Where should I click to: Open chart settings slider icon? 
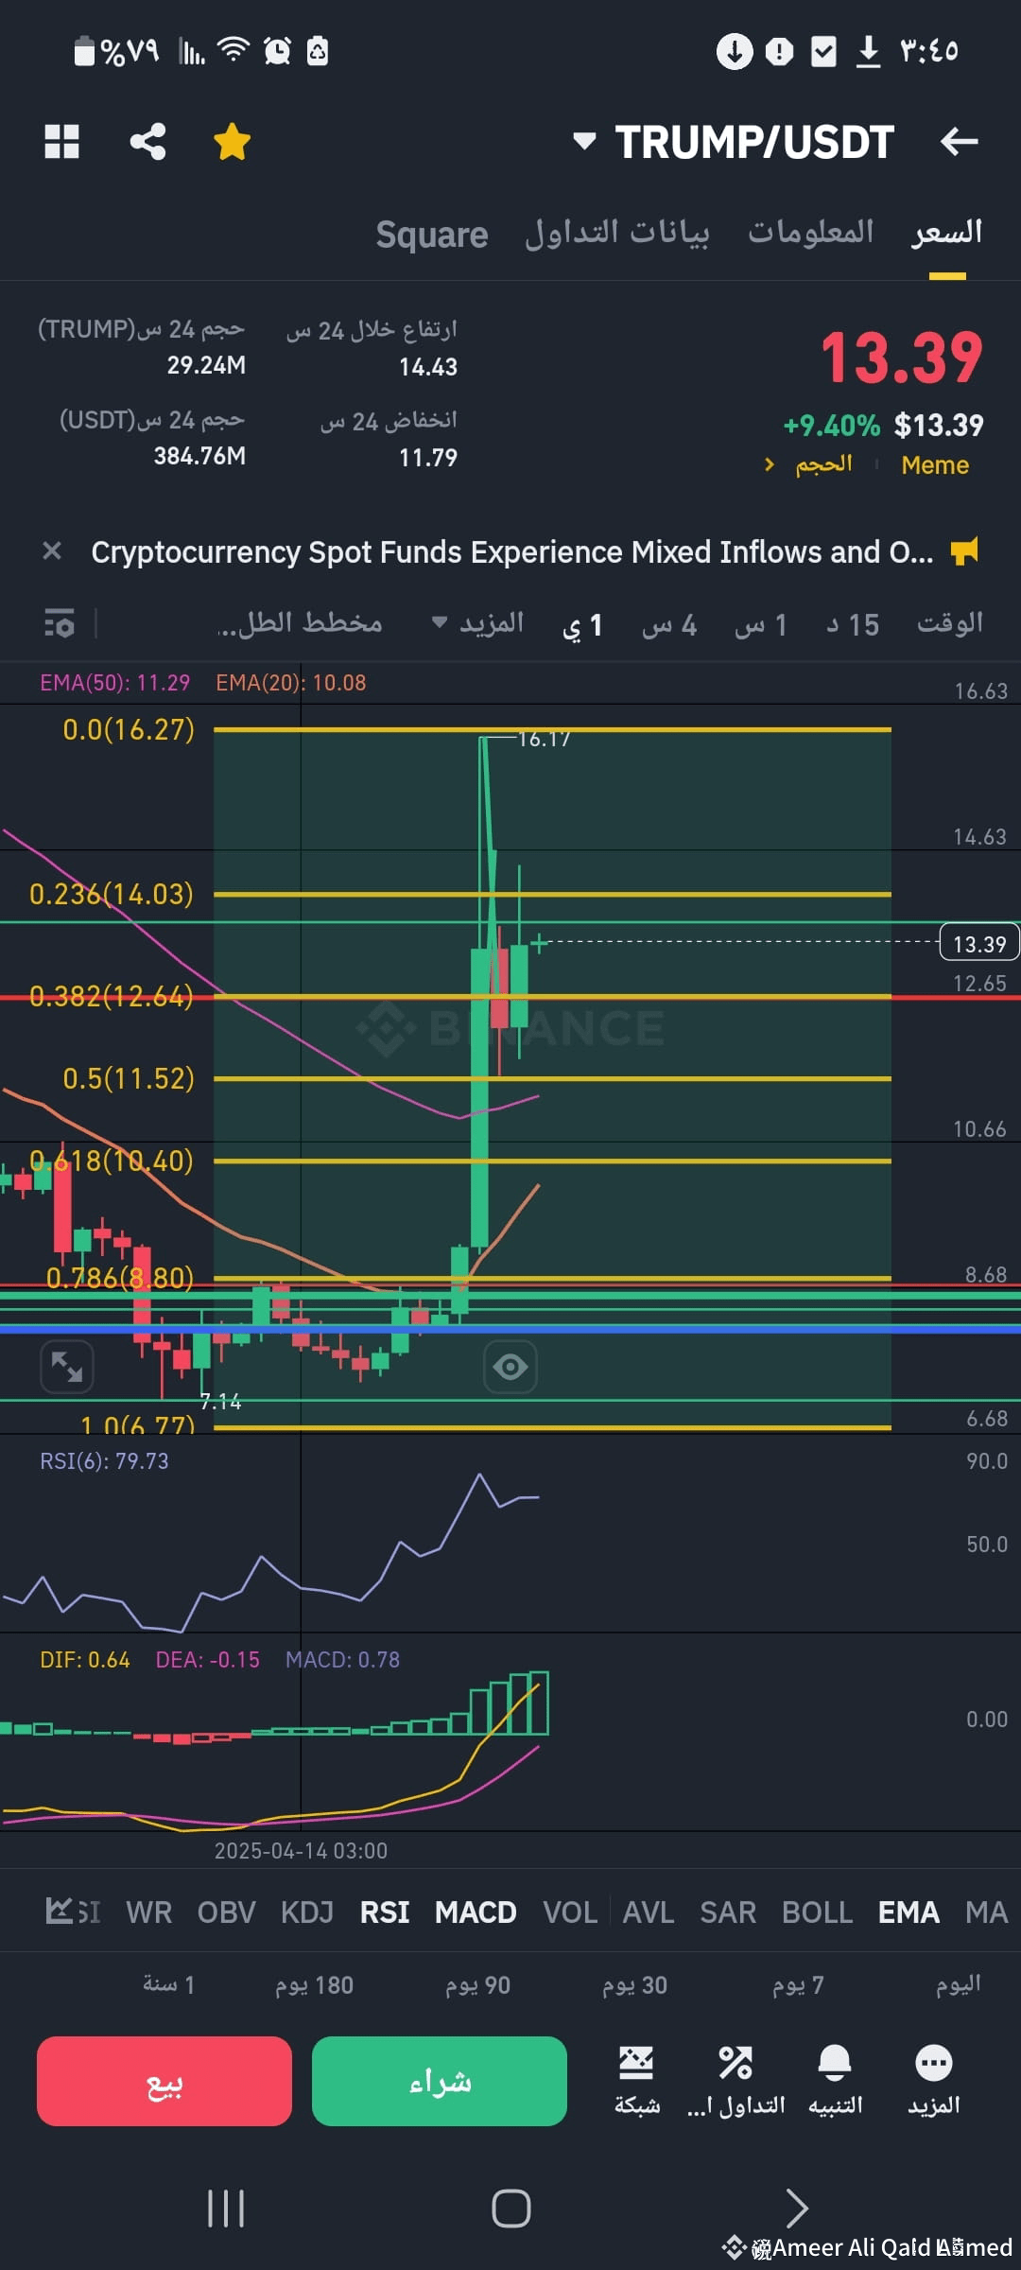(60, 623)
